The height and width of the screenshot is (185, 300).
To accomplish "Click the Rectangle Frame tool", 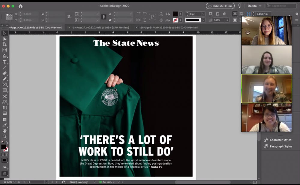I will coord(4,85).
